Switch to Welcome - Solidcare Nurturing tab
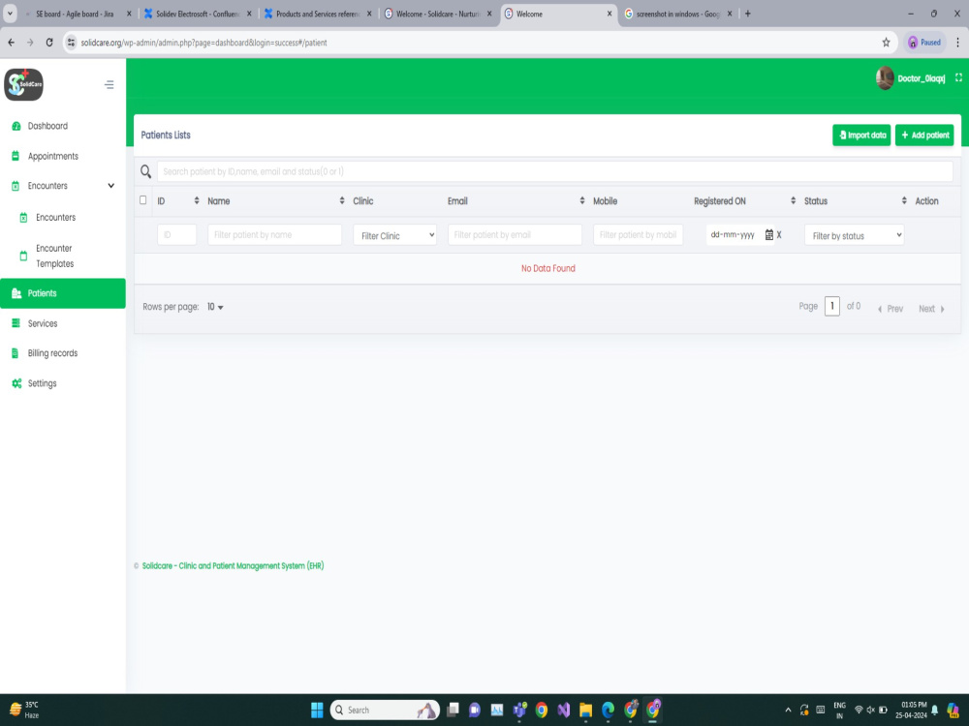Screen dimensions: 969x726 click(438, 14)
